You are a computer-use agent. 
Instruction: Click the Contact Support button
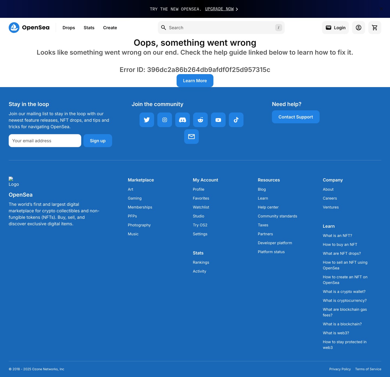pyautogui.click(x=296, y=117)
